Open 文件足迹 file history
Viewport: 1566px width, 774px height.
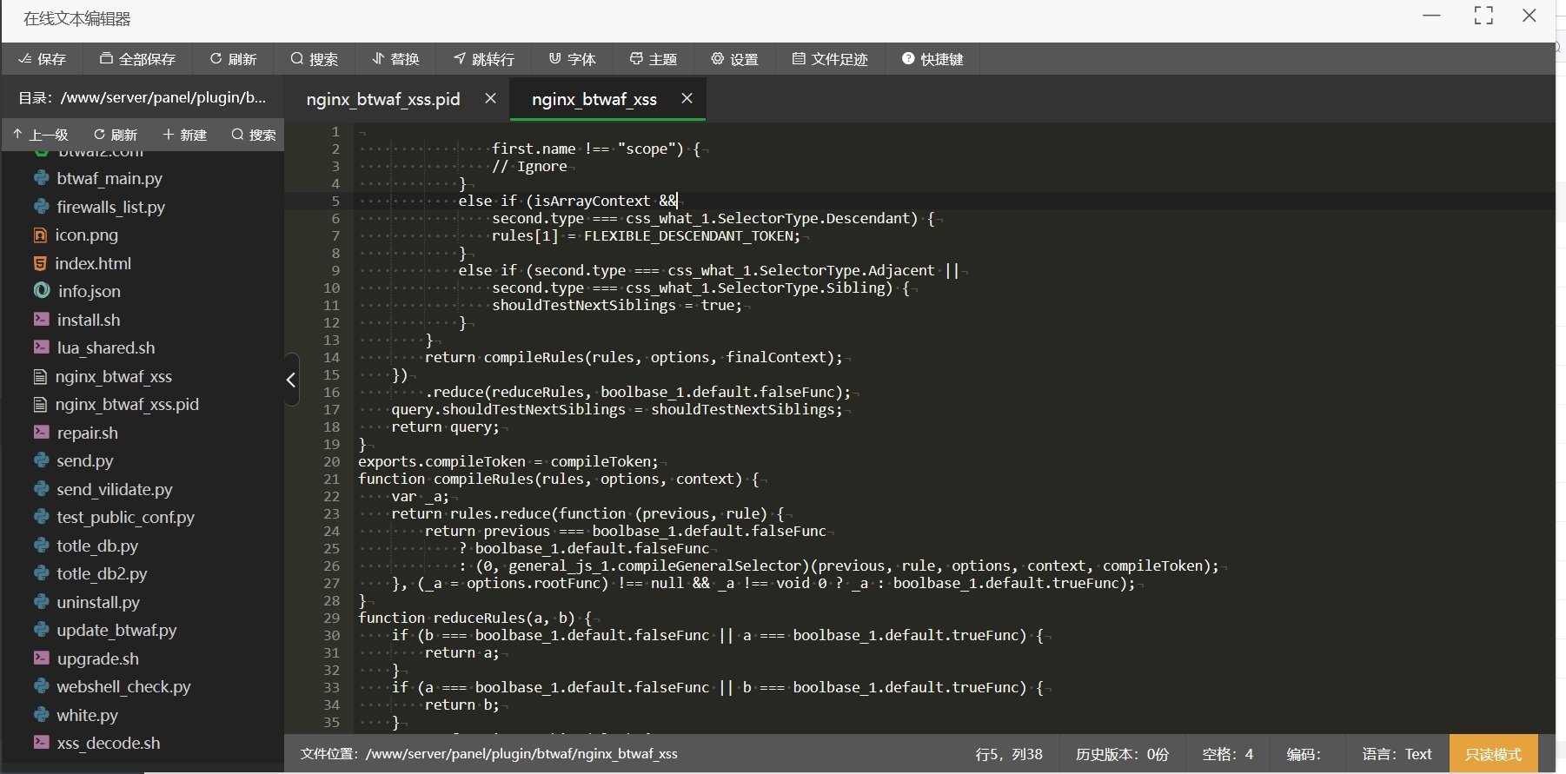pos(830,59)
